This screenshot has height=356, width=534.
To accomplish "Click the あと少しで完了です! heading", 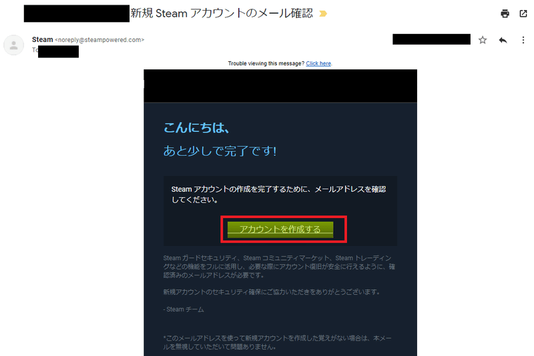I will click(x=220, y=151).
